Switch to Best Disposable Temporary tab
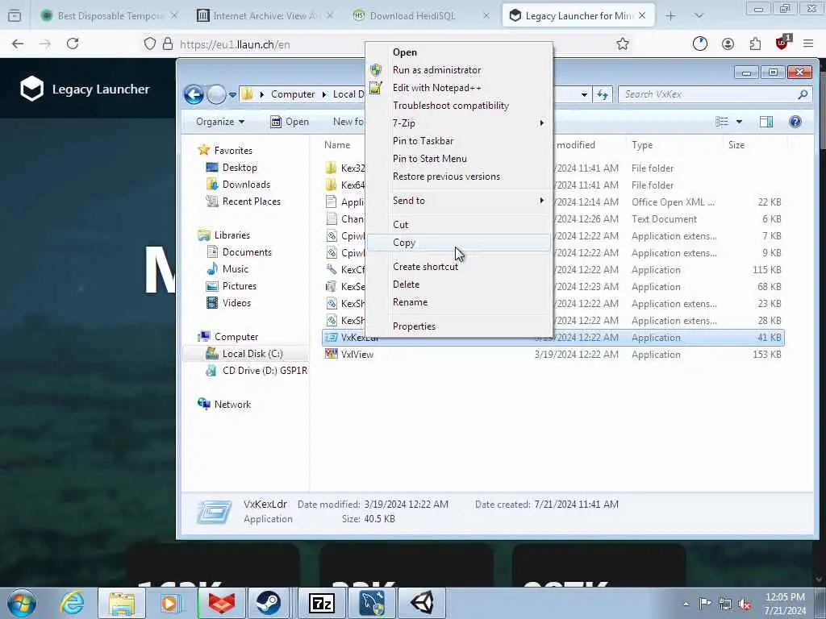826x619 pixels. coord(110,16)
